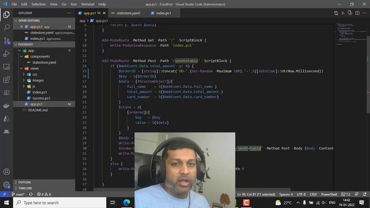Viewport: 370px width, 208px height.
Task: Expand the Outline section
Action: 44,183
